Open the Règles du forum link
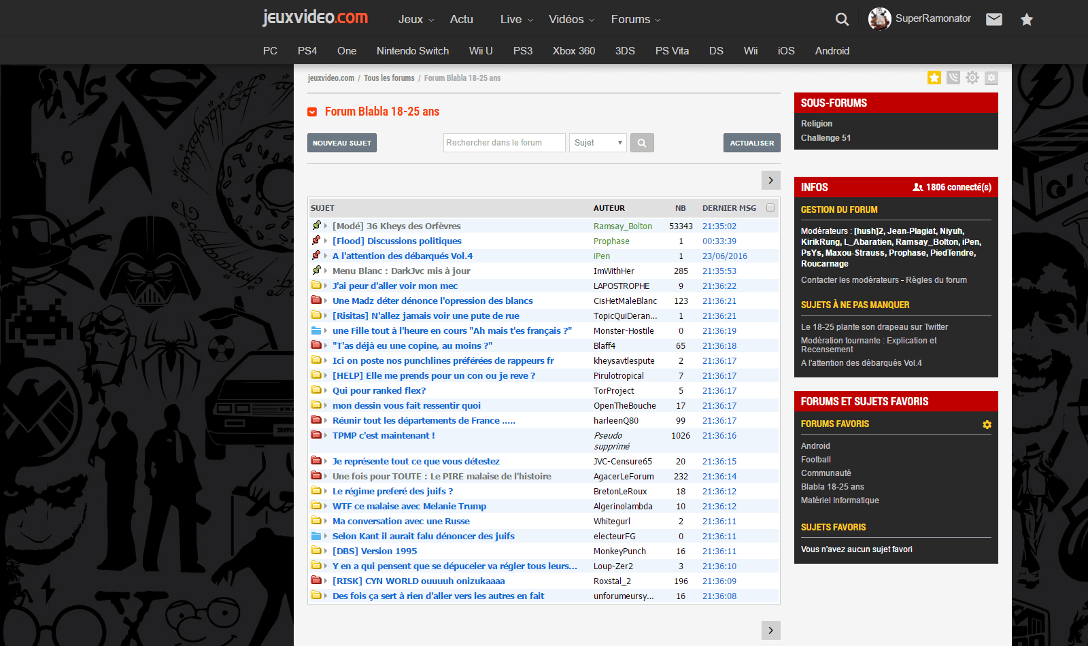 point(936,280)
